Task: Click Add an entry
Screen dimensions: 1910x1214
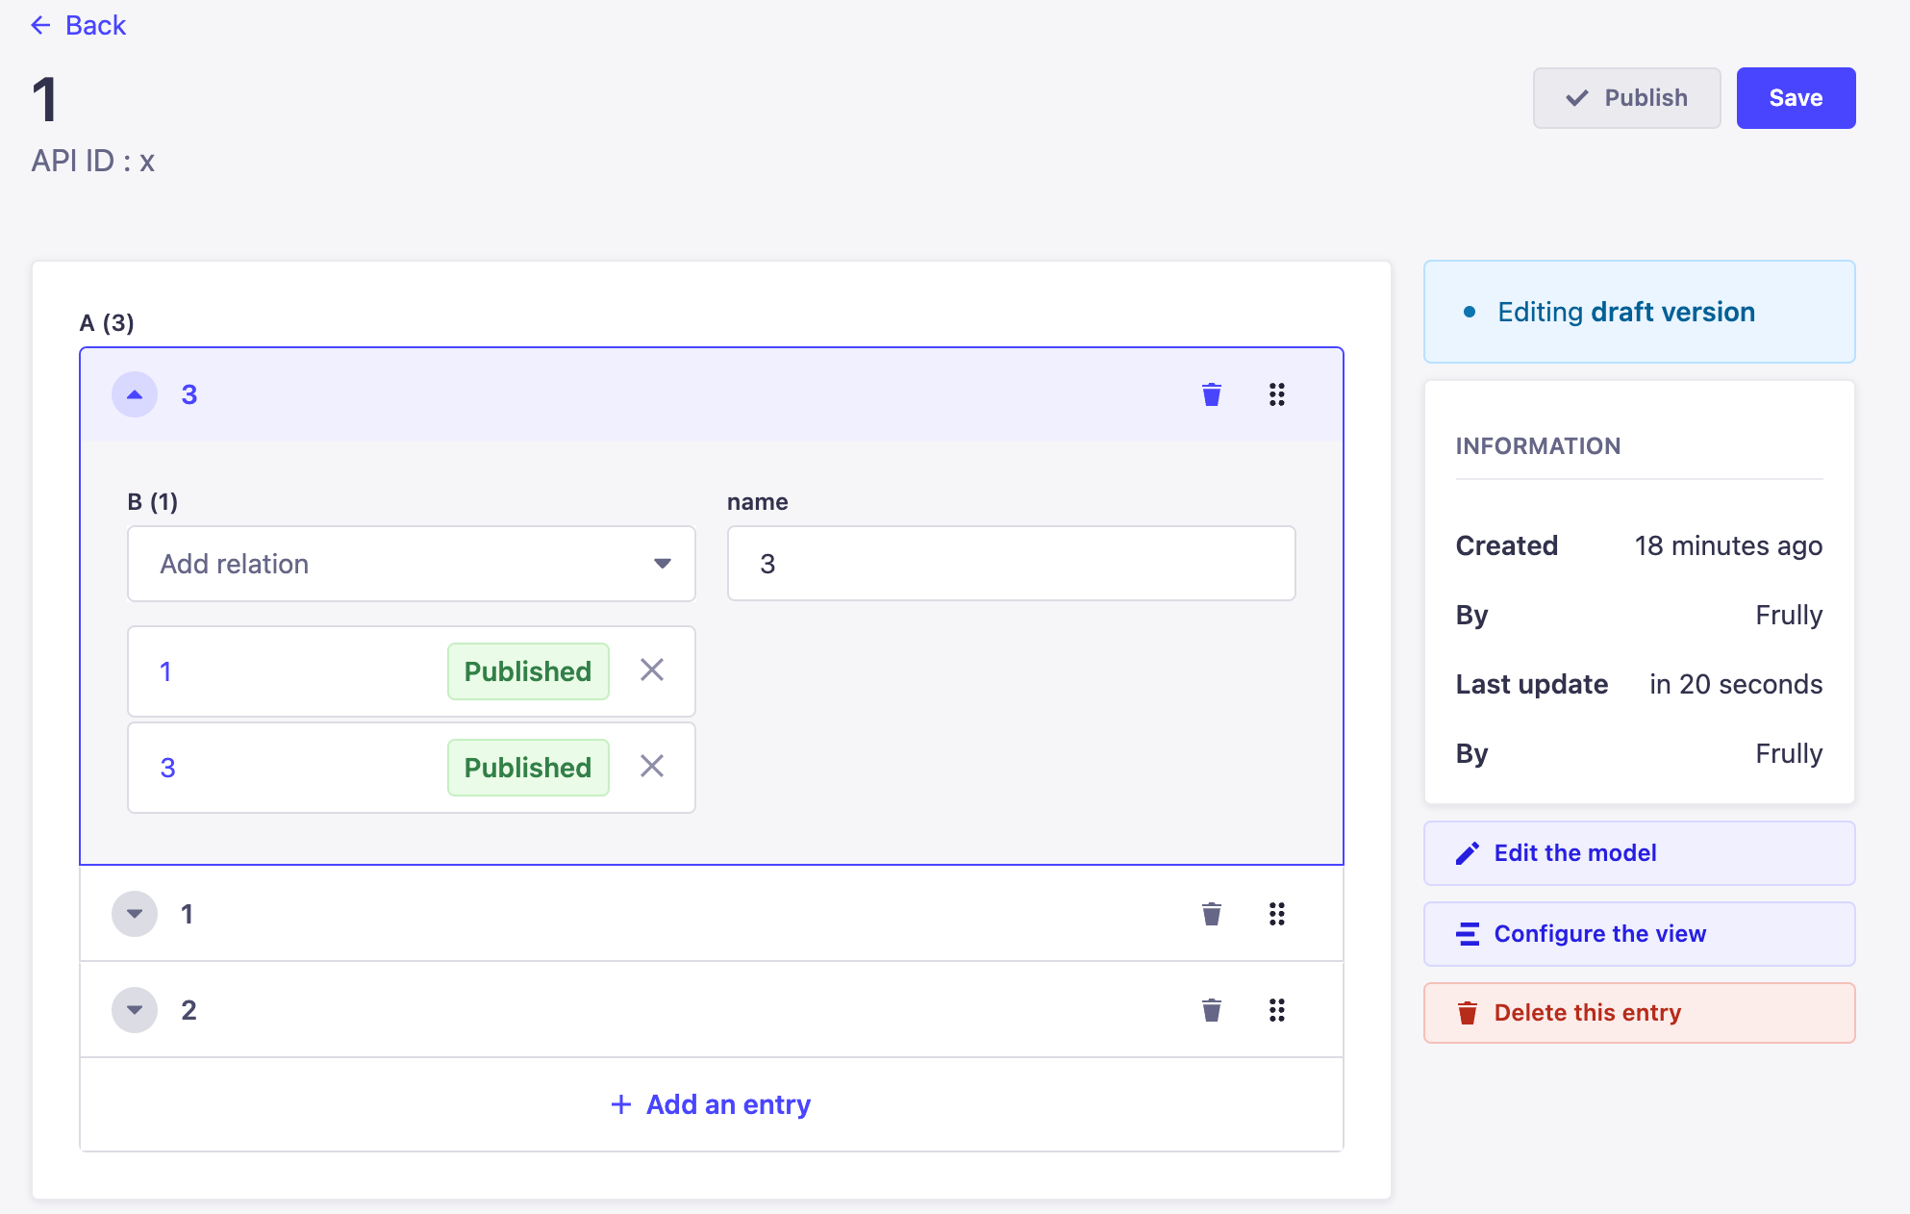Action: [x=712, y=1104]
